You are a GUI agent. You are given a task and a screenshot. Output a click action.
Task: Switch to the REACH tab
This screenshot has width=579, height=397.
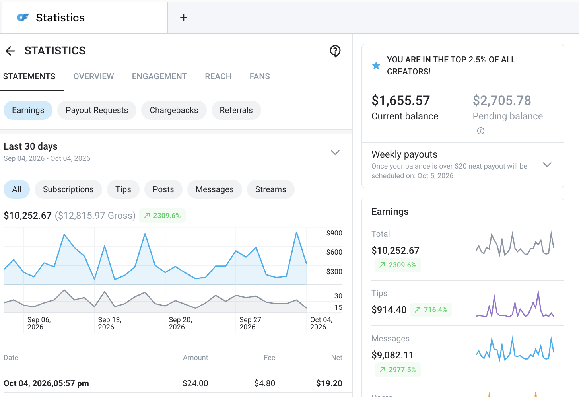(218, 76)
